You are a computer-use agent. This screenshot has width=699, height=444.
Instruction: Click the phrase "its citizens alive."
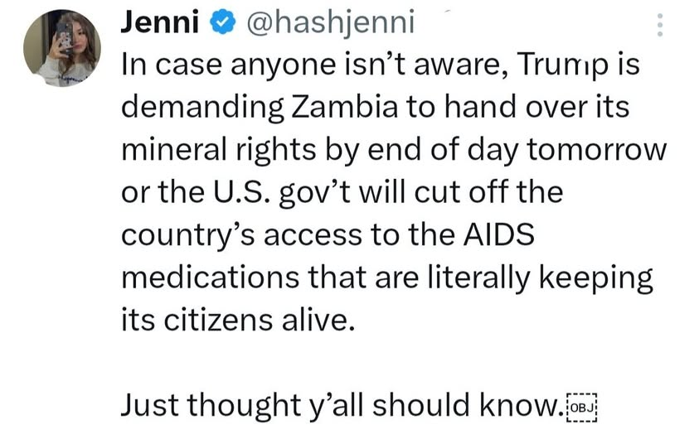(x=242, y=320)
